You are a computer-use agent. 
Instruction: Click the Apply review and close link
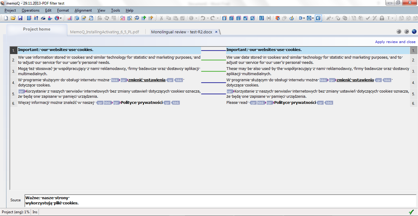pos(395,42)
